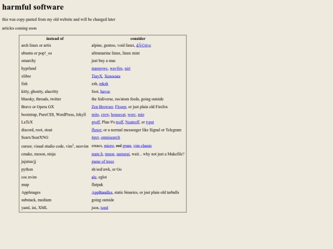Image resolution: width=333 pixels, height=249 pixels.
Task: Open the wayfire link
Action: [116, 68]
